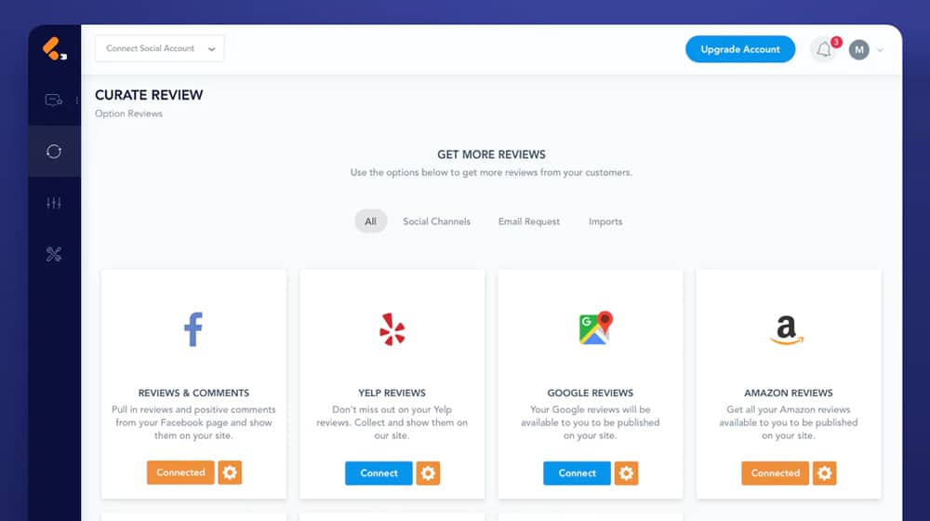This screenshot has height=521, width=930.
Task: Click the Yelp card description text
Action: coord(392,422)
